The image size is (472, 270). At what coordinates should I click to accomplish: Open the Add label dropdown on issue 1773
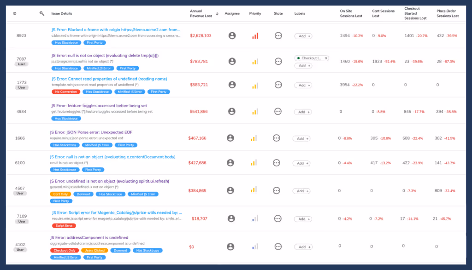click(302, 85)
